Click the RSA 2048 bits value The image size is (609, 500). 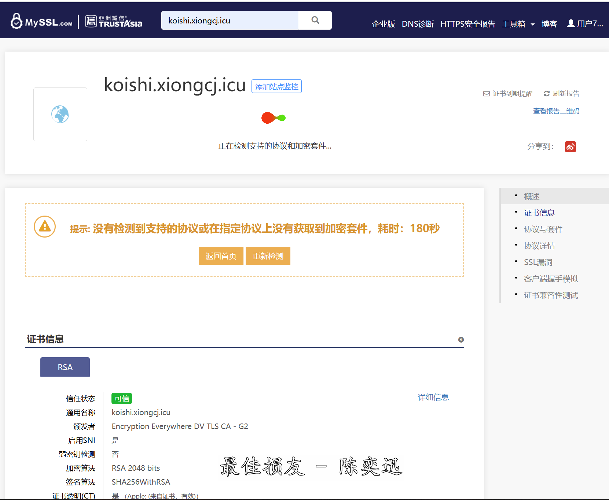pyautogui.click(x=136, y=468)
